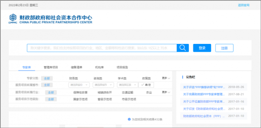Filter by 保障性安居 industry

pyautogui.click(x=80, y=93)
